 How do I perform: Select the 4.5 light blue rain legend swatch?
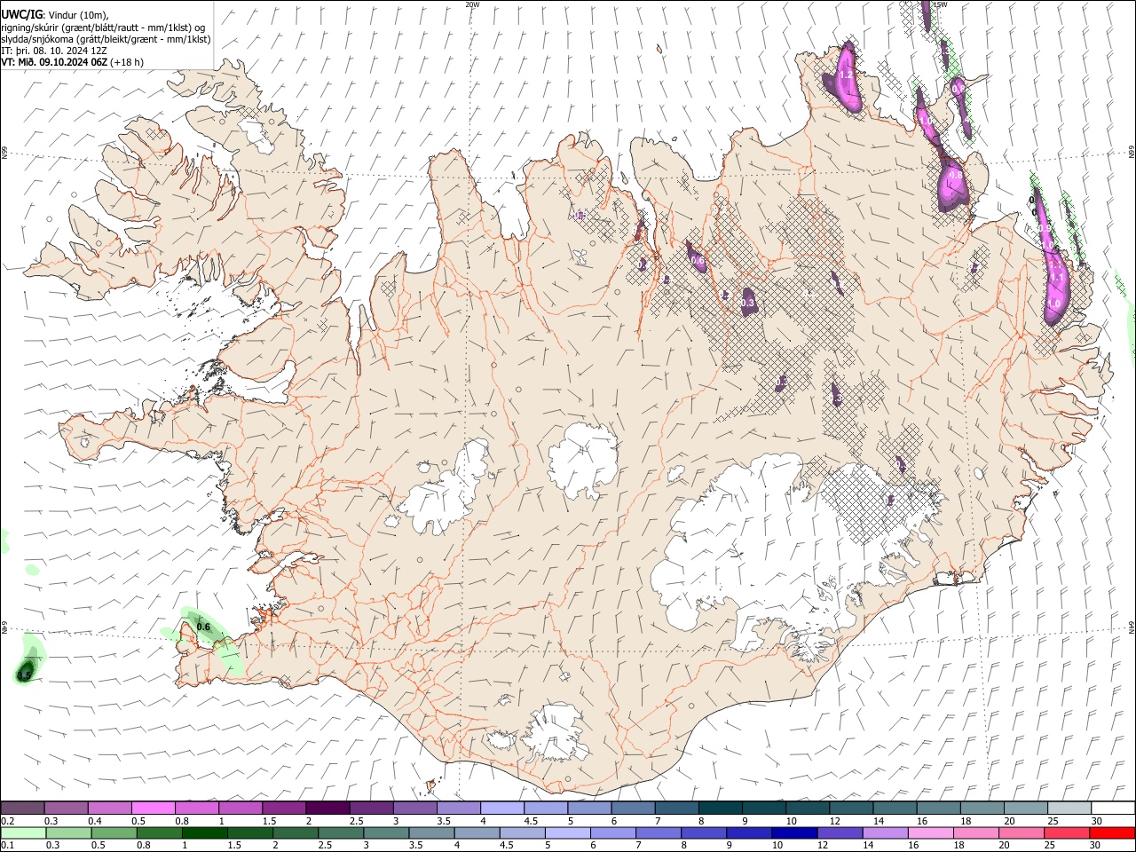(522, 832)
